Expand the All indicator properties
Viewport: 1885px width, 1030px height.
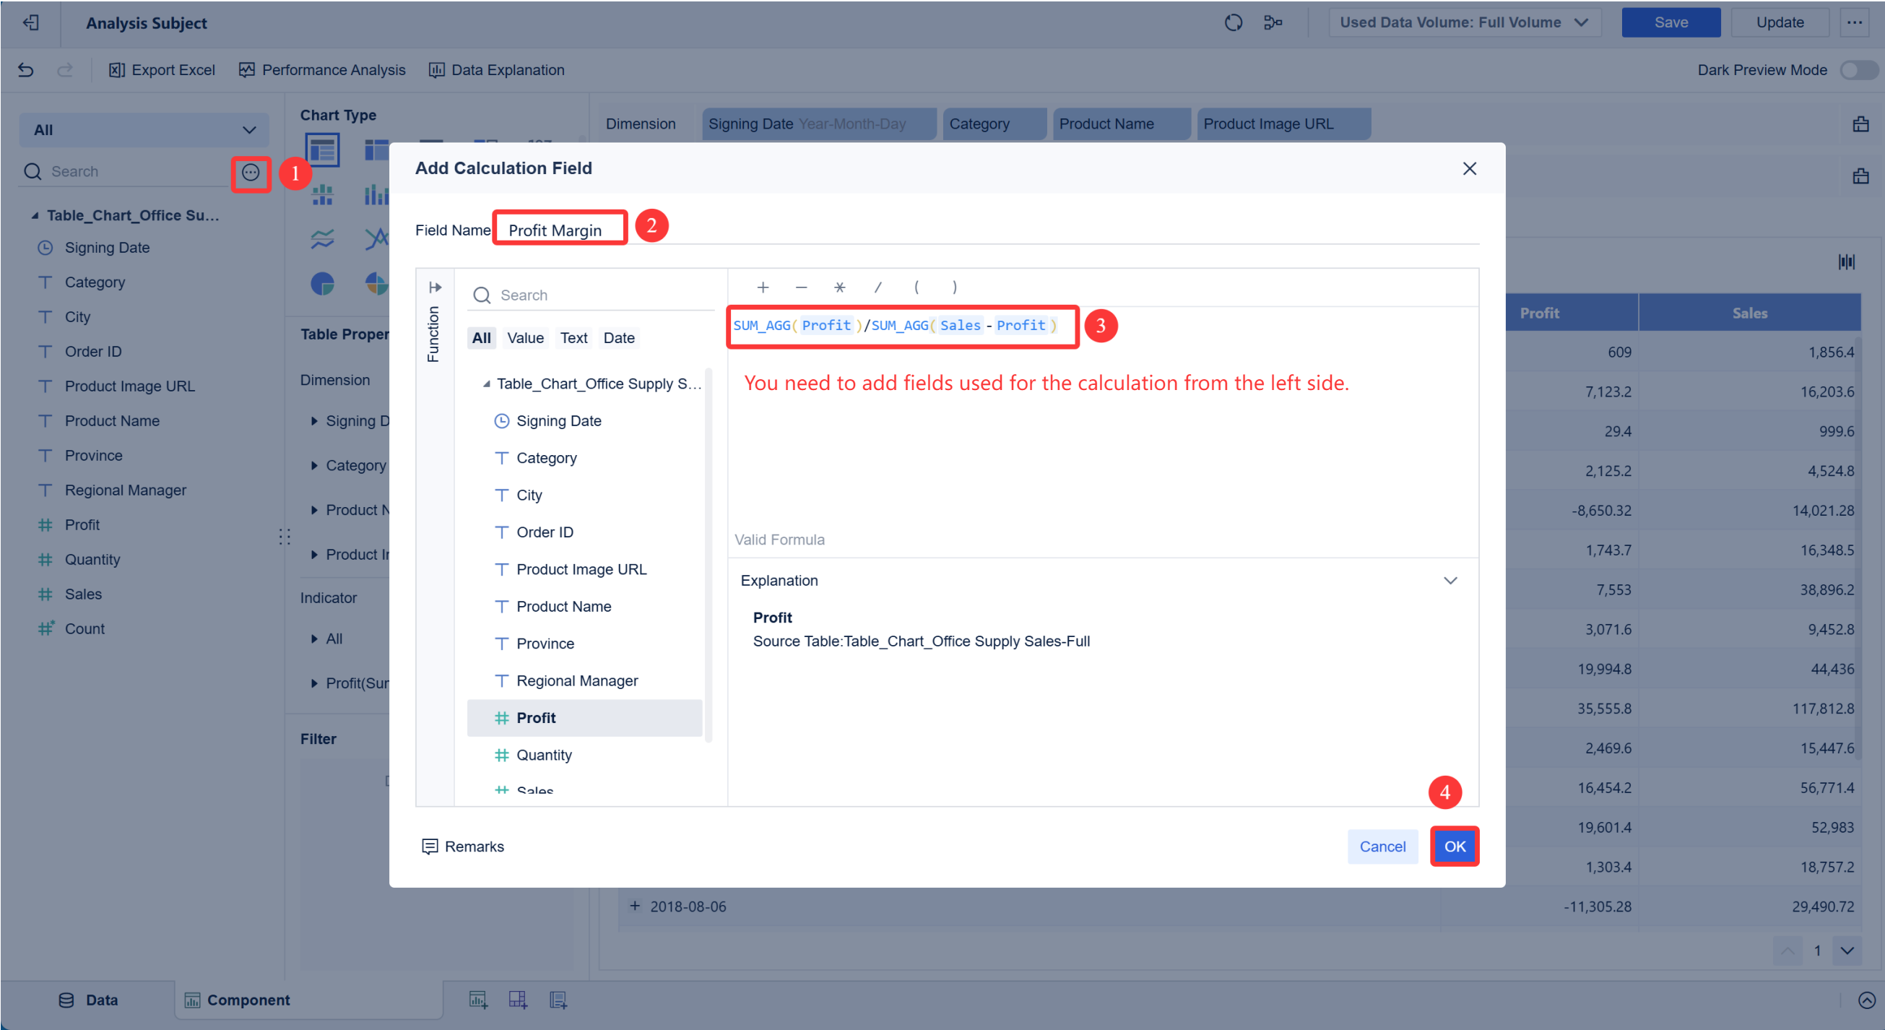(314, 639)
